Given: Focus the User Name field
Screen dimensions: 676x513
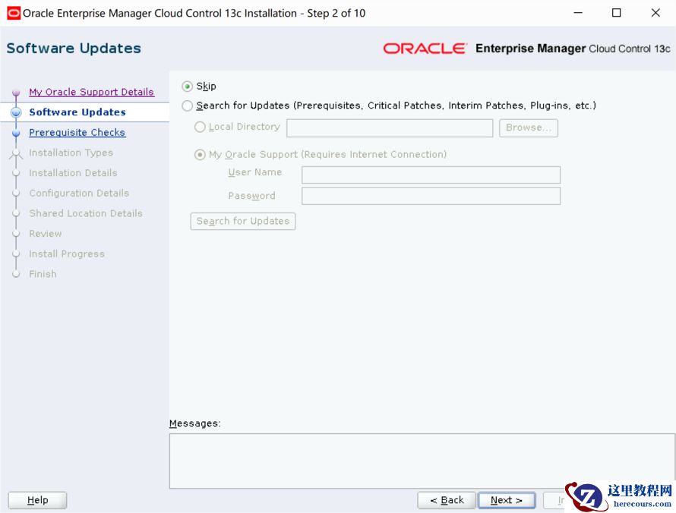Looking at the screenshot, I should tap(431, 175).
